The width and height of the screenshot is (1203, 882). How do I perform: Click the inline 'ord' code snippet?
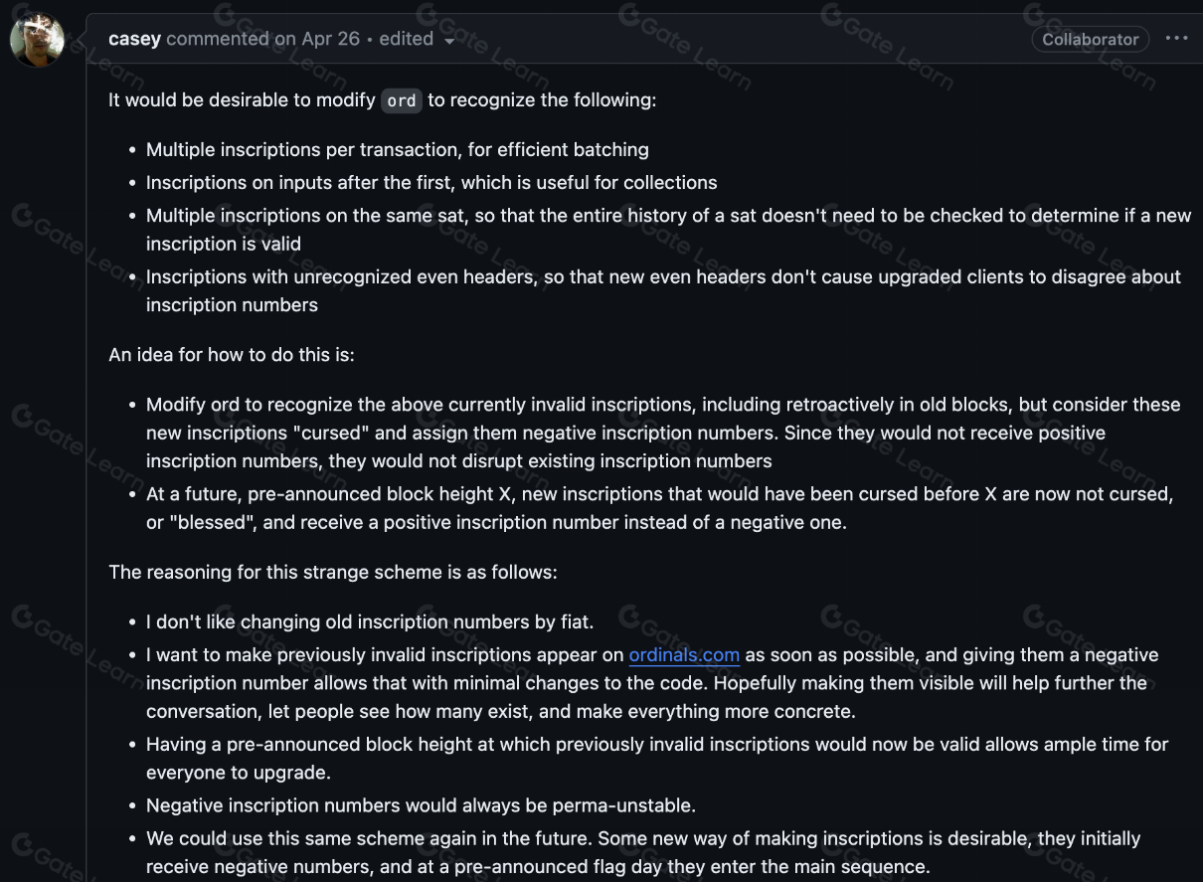pos(402,100)
